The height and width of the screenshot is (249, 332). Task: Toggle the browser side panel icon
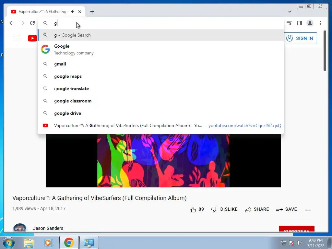pos(299,23)
